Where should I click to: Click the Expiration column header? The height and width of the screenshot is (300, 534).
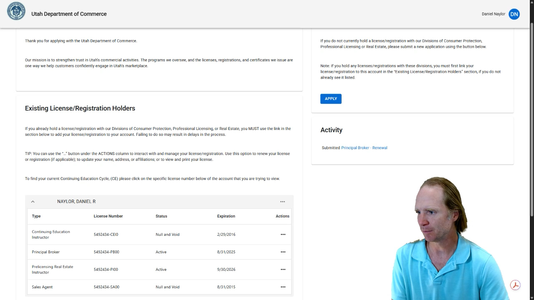pyautogui.click(x=226, y=216)
